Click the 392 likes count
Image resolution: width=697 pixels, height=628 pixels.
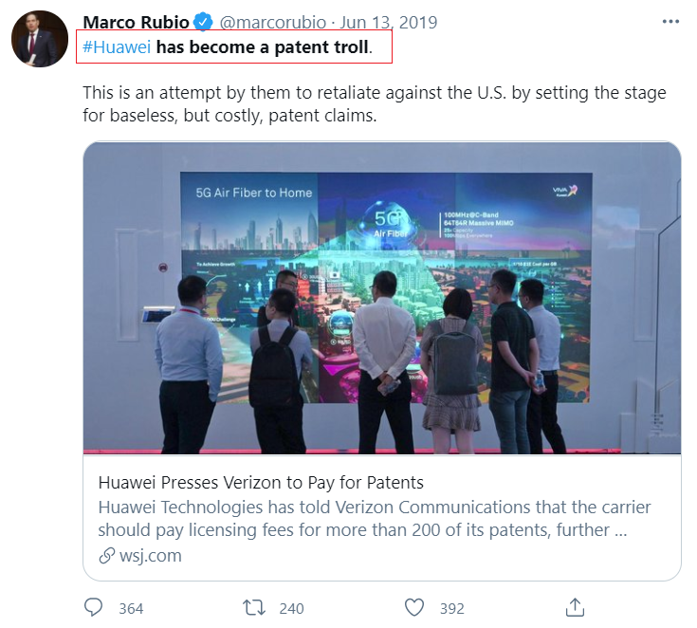coord(451,608)
